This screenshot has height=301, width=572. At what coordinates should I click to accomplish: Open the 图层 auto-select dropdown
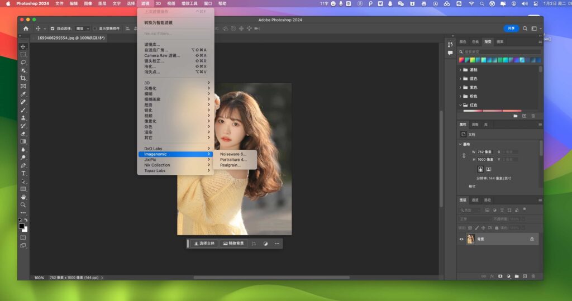(x=82, y=28)
